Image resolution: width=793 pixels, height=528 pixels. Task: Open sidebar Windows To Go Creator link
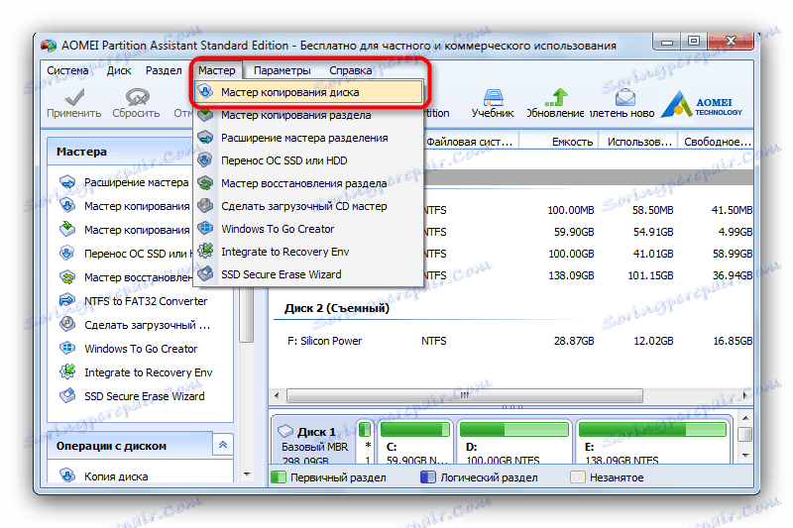(x=141, y=349)
